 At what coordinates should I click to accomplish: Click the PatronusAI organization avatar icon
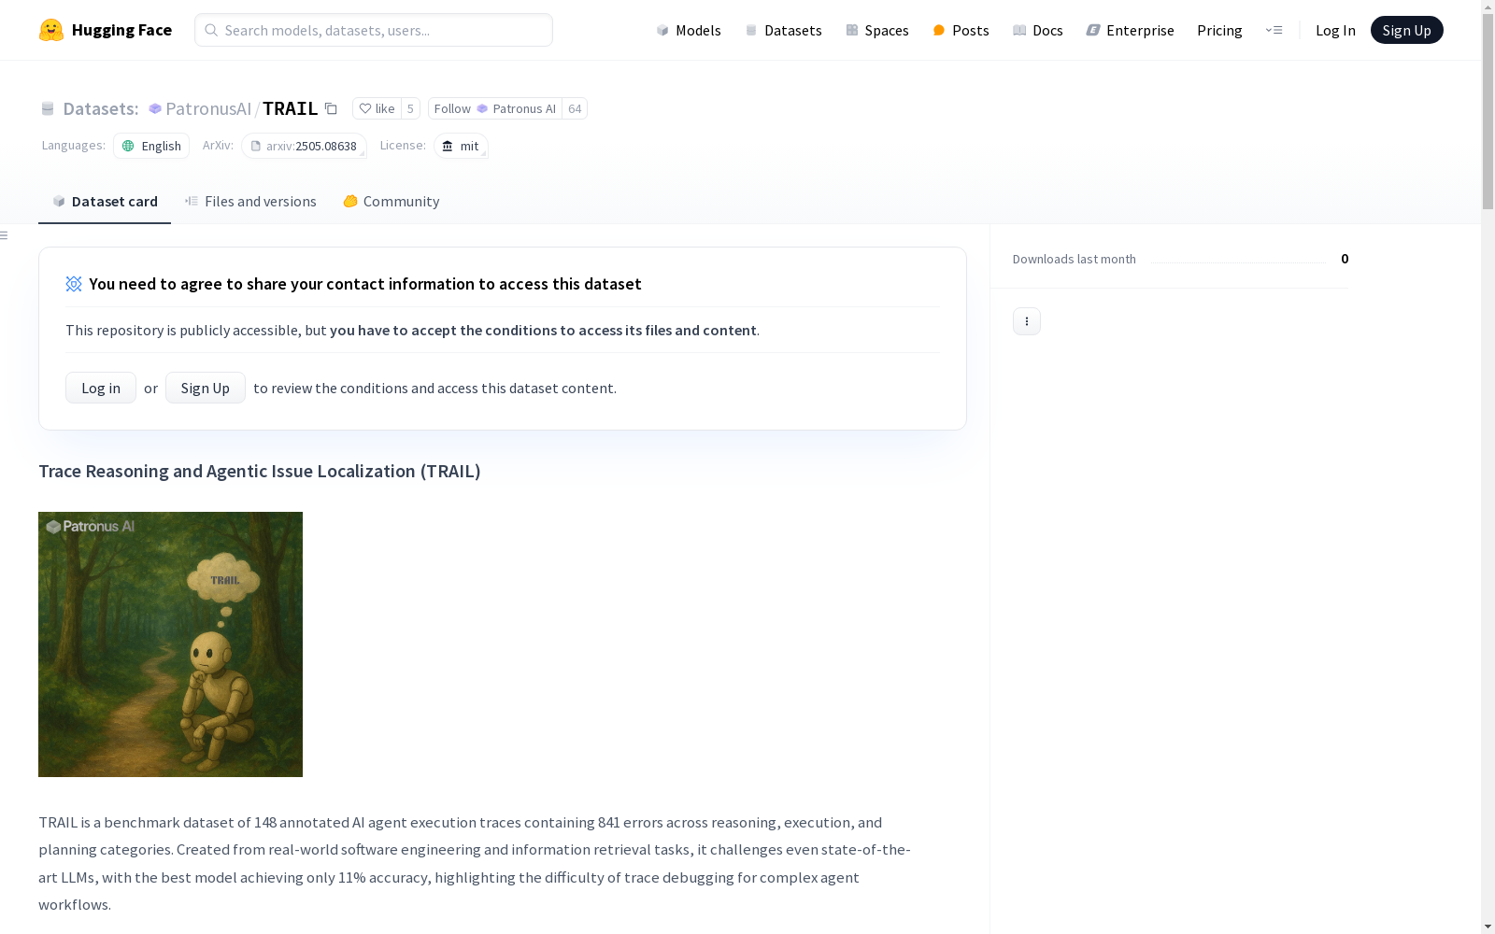(x=155, y=108)
